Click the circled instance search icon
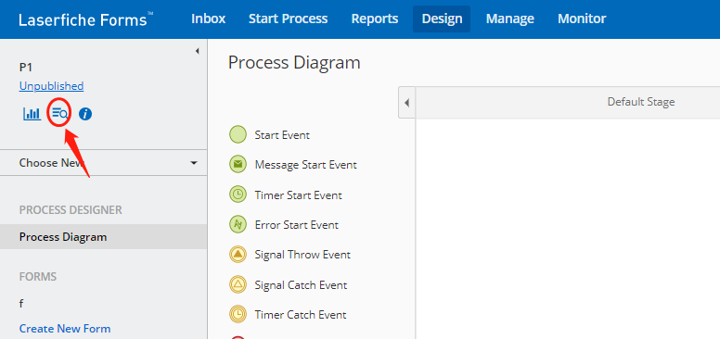The height and width of the screenshot is (339, 720). (59, 113)
